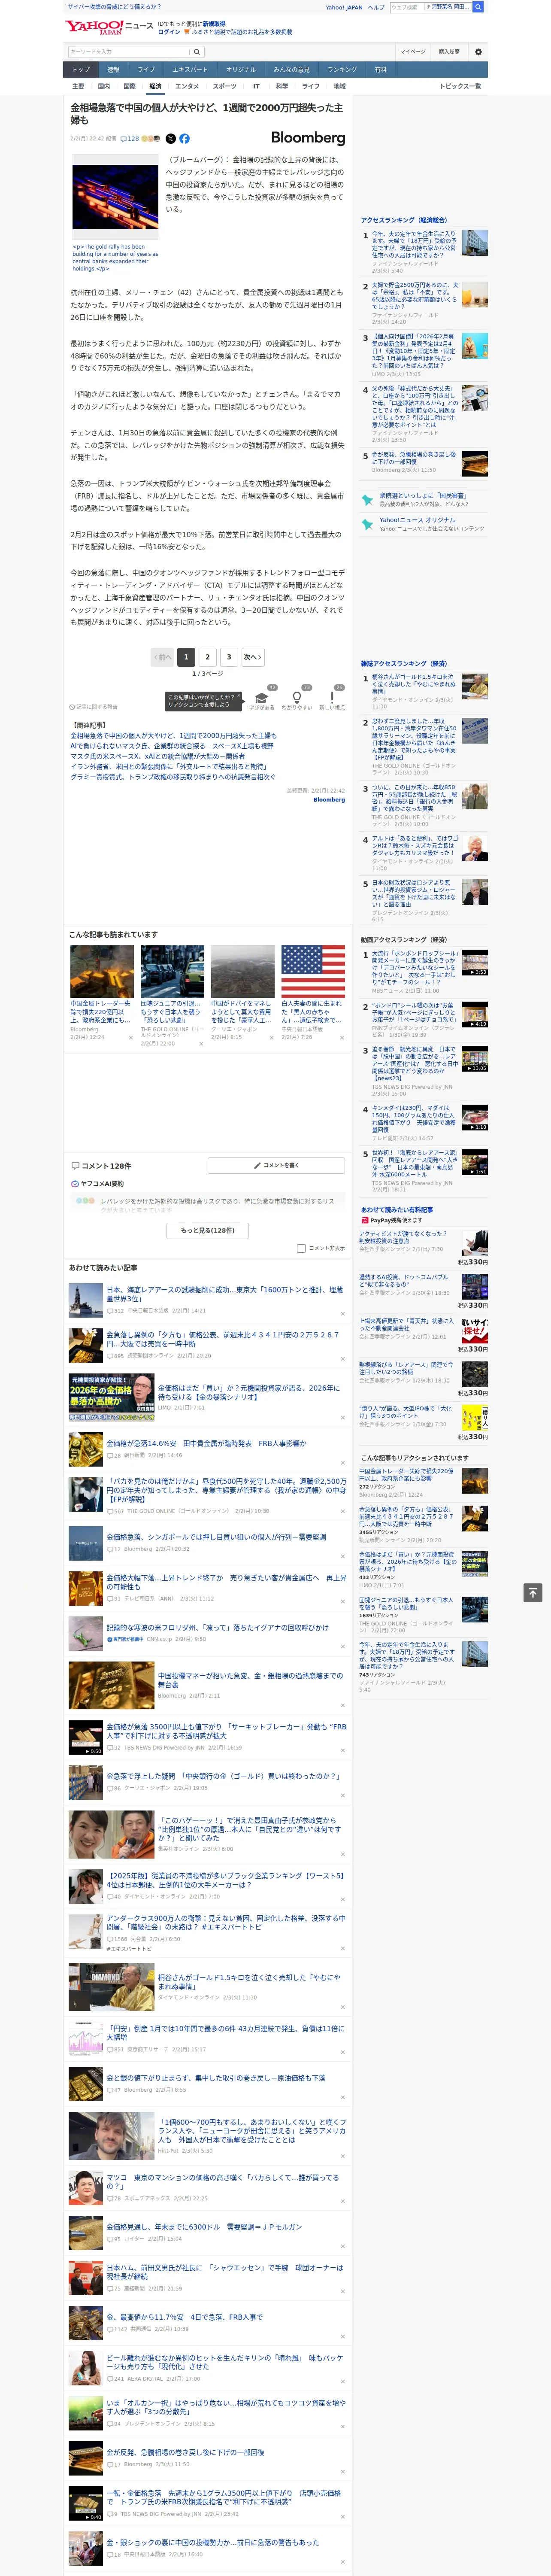Image resolution: width=551 pixels, height=2576 pixels.
Task: Open the マイページ link
Action: [412, 52]
